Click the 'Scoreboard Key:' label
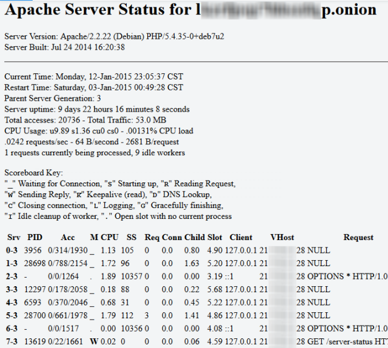This screenshot has height=348, width=388. (34, 173)
